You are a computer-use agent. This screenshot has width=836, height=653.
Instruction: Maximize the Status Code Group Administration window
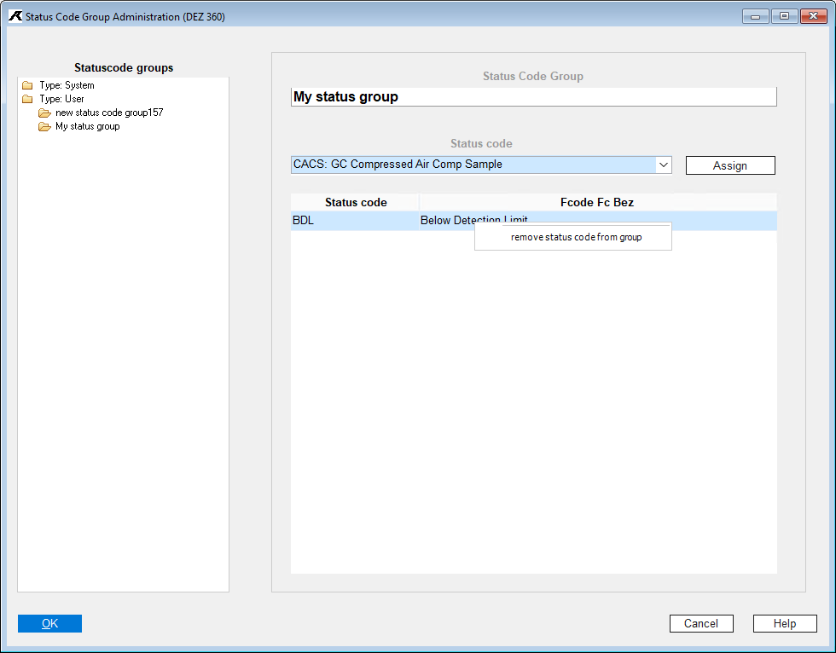tap(784, 16)
